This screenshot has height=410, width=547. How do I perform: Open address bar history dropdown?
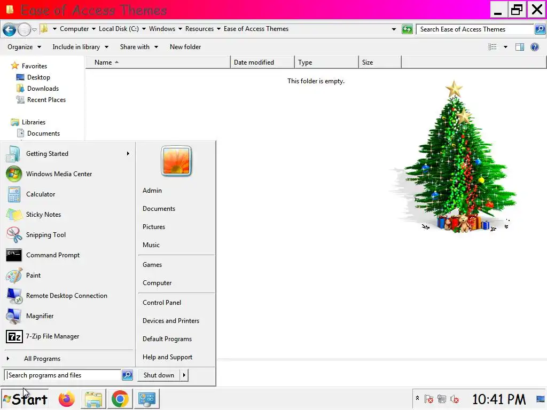(394, 29)
